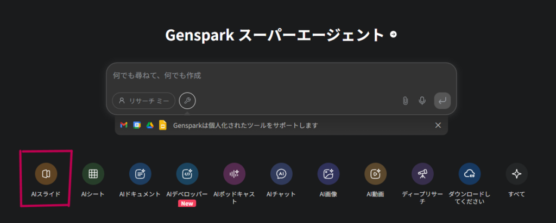Click the AIドキュメント label text

click(140, 194)
